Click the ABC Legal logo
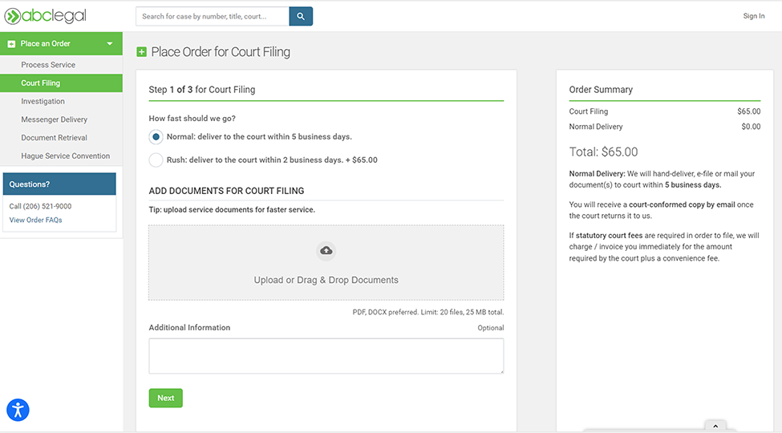Screen dimensions: 782x433 46,16
